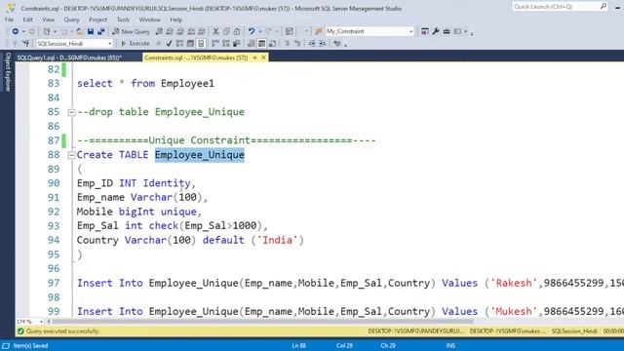Image resolution: width=624 pixels, height=351 pixels.
Task: Click the Comment out selected lines icon
Action: [287, 43]
